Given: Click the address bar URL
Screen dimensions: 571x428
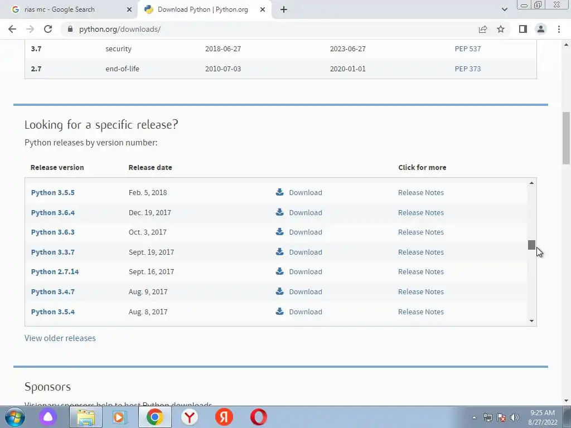Looking at the screenshot, I should pos(120,29).
